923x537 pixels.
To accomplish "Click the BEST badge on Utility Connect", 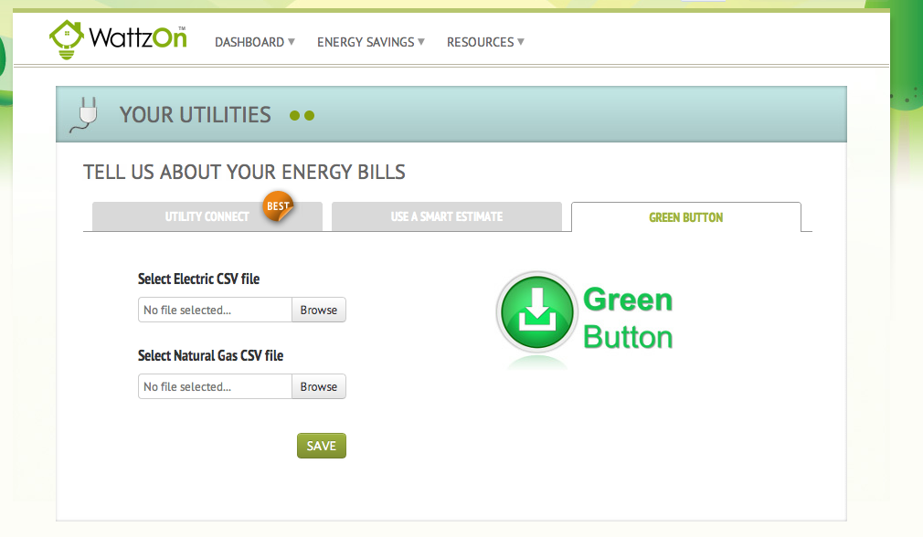I will pos(278,206).
